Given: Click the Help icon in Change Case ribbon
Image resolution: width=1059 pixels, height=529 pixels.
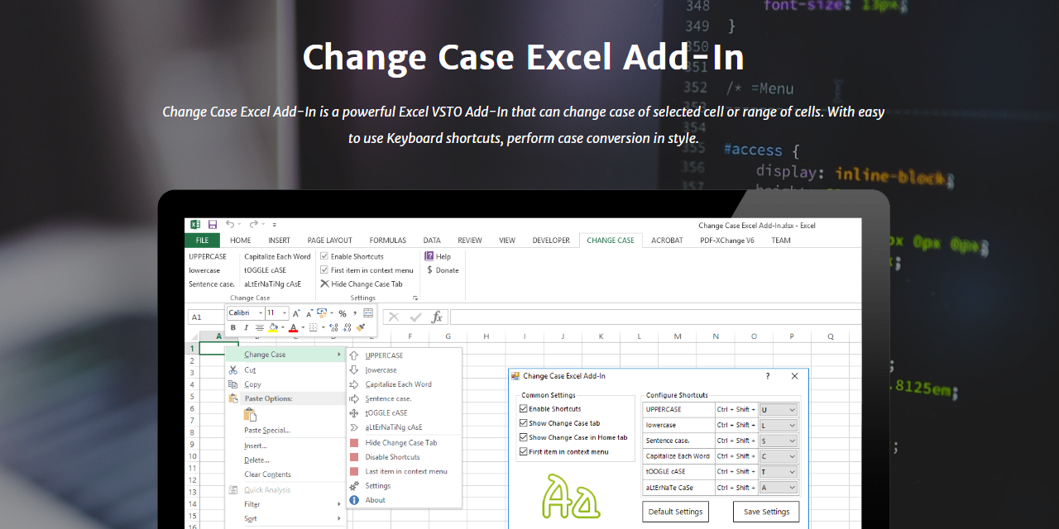Looking at the screenshot, I should (x=429, y=256).
